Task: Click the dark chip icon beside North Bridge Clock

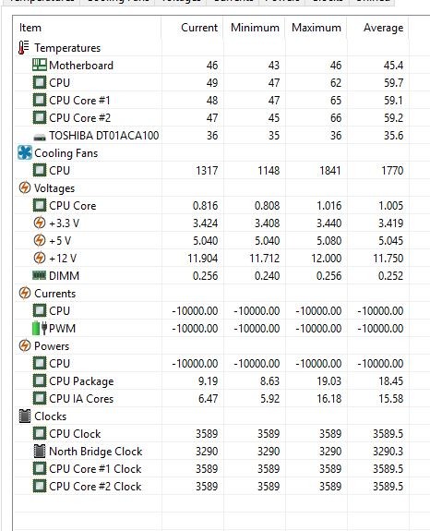Action: [40, 451]
